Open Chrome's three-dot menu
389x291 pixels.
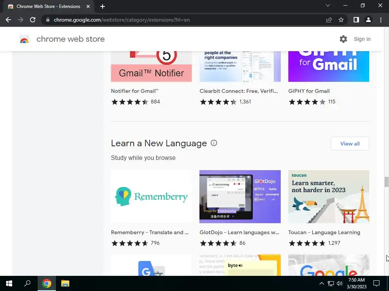(381, 20)
